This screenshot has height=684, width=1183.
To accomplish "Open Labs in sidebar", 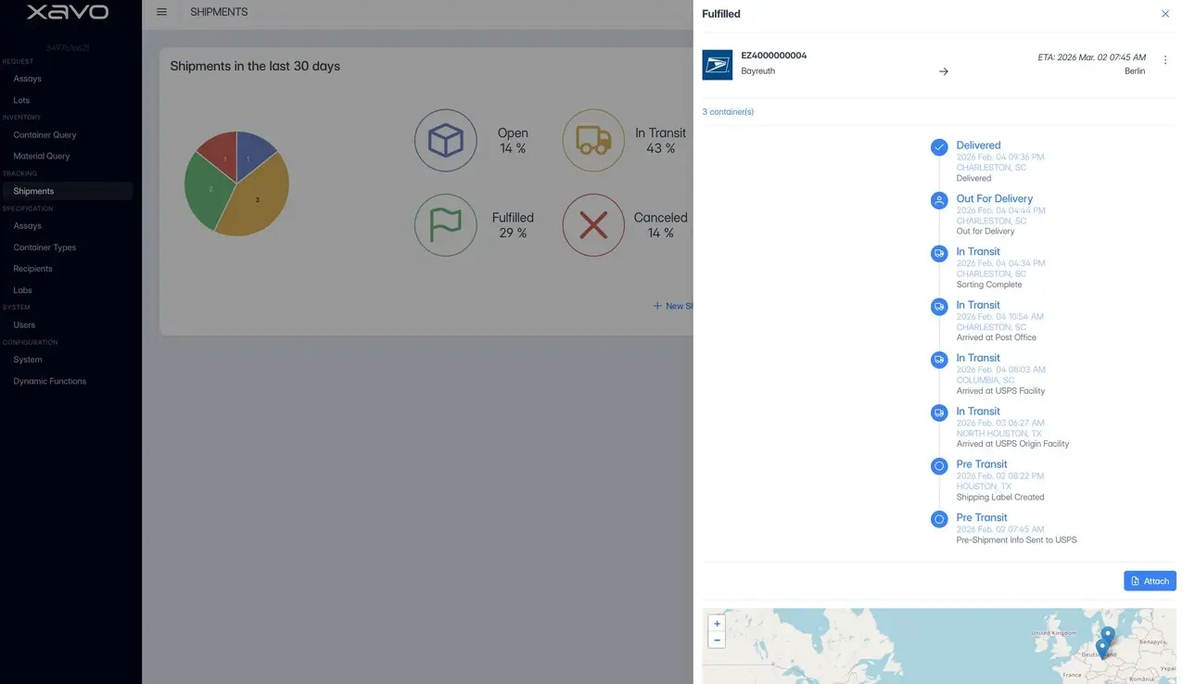I will pos(22,290).
